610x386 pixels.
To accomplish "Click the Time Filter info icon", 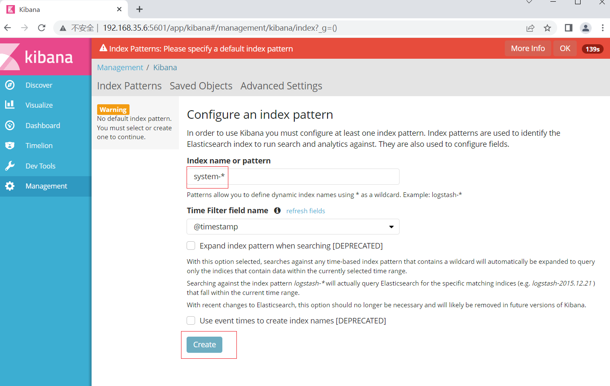I will pos(277,211).
